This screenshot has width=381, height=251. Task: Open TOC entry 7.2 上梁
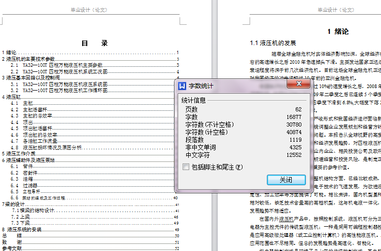click(x=95, y=217)
